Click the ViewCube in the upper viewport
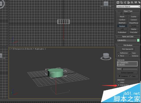The height and width of the screenshot is (103, 141). coord(106,4)
